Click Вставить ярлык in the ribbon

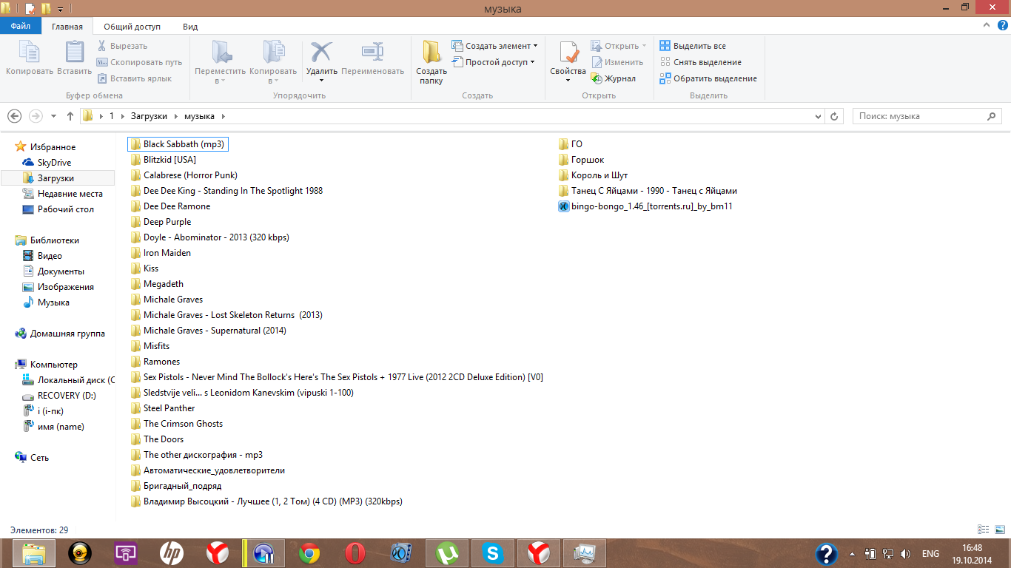click(134, 78)
